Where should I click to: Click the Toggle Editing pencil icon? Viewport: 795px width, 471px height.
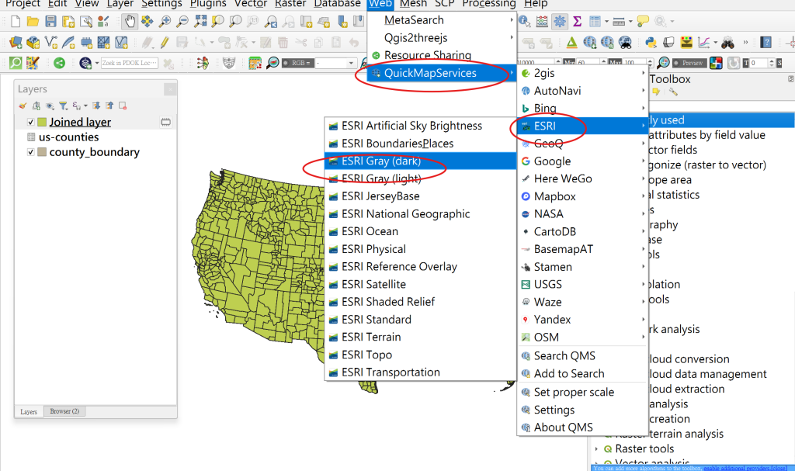[x=165, y=43]
